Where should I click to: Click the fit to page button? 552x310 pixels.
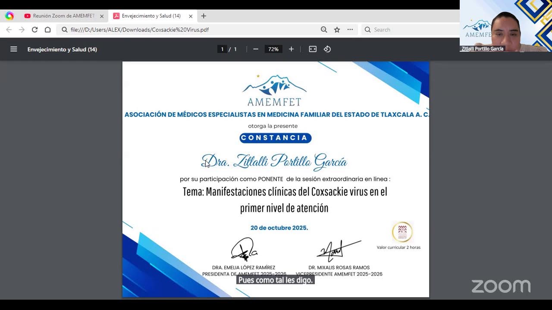(x=313, y=49)
